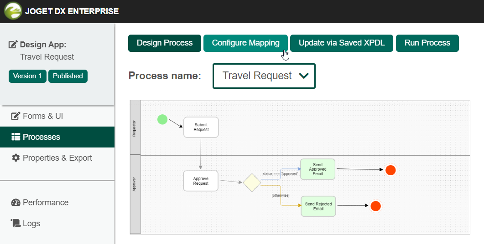Screen dimensions: 484x244
Task: Click the Joget DX logo icon
Action: click(x=13, y=11)
